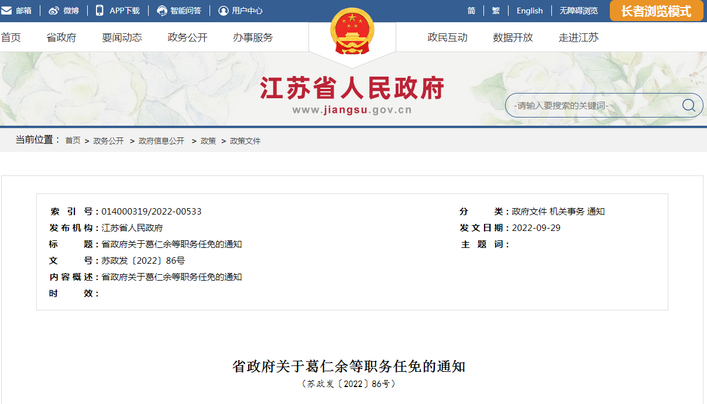The width and height of the screenshot is (707, 404).
Task: Open the Weibo icon link
Action: point(54,11)
